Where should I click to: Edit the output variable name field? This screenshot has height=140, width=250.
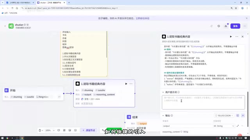[187, 126]
